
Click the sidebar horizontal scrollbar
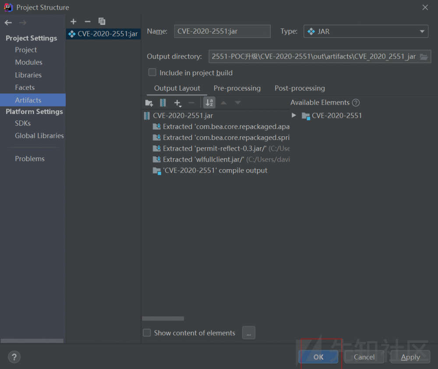click(x=32, y=341)
